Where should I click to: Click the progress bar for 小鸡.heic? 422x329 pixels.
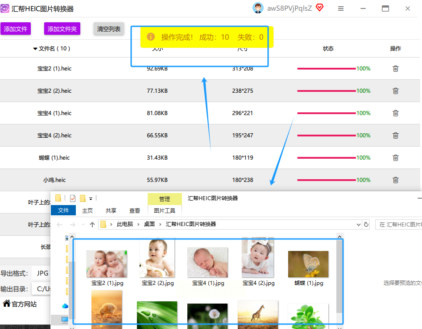point(327,180)
